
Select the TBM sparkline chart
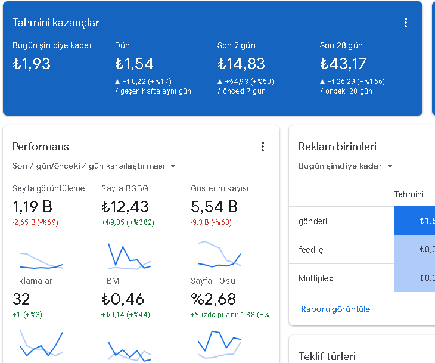[x=130, y=352]
